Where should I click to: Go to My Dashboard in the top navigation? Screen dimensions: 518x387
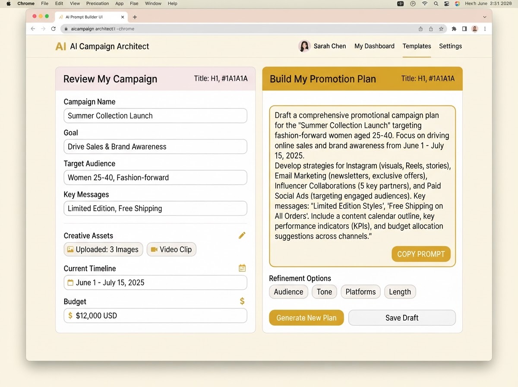pyautogui.click(x=374, y=46)
